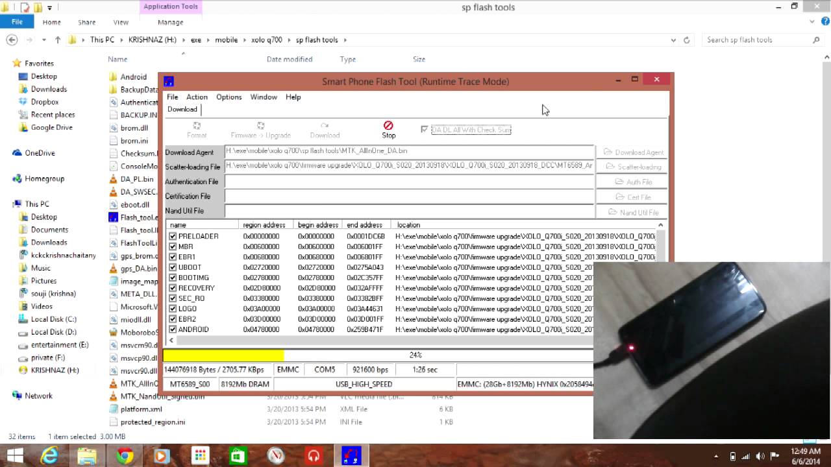Toggle the PRELOADER partition checkbox

pyautogui.click(x=173, y=236)
